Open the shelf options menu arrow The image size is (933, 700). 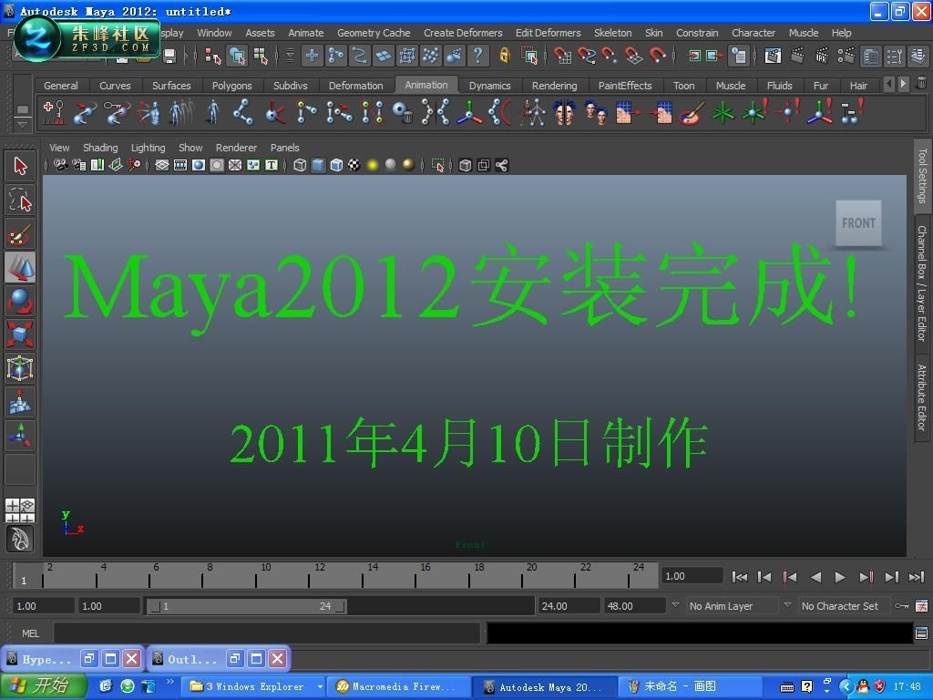tap(23, 124)
